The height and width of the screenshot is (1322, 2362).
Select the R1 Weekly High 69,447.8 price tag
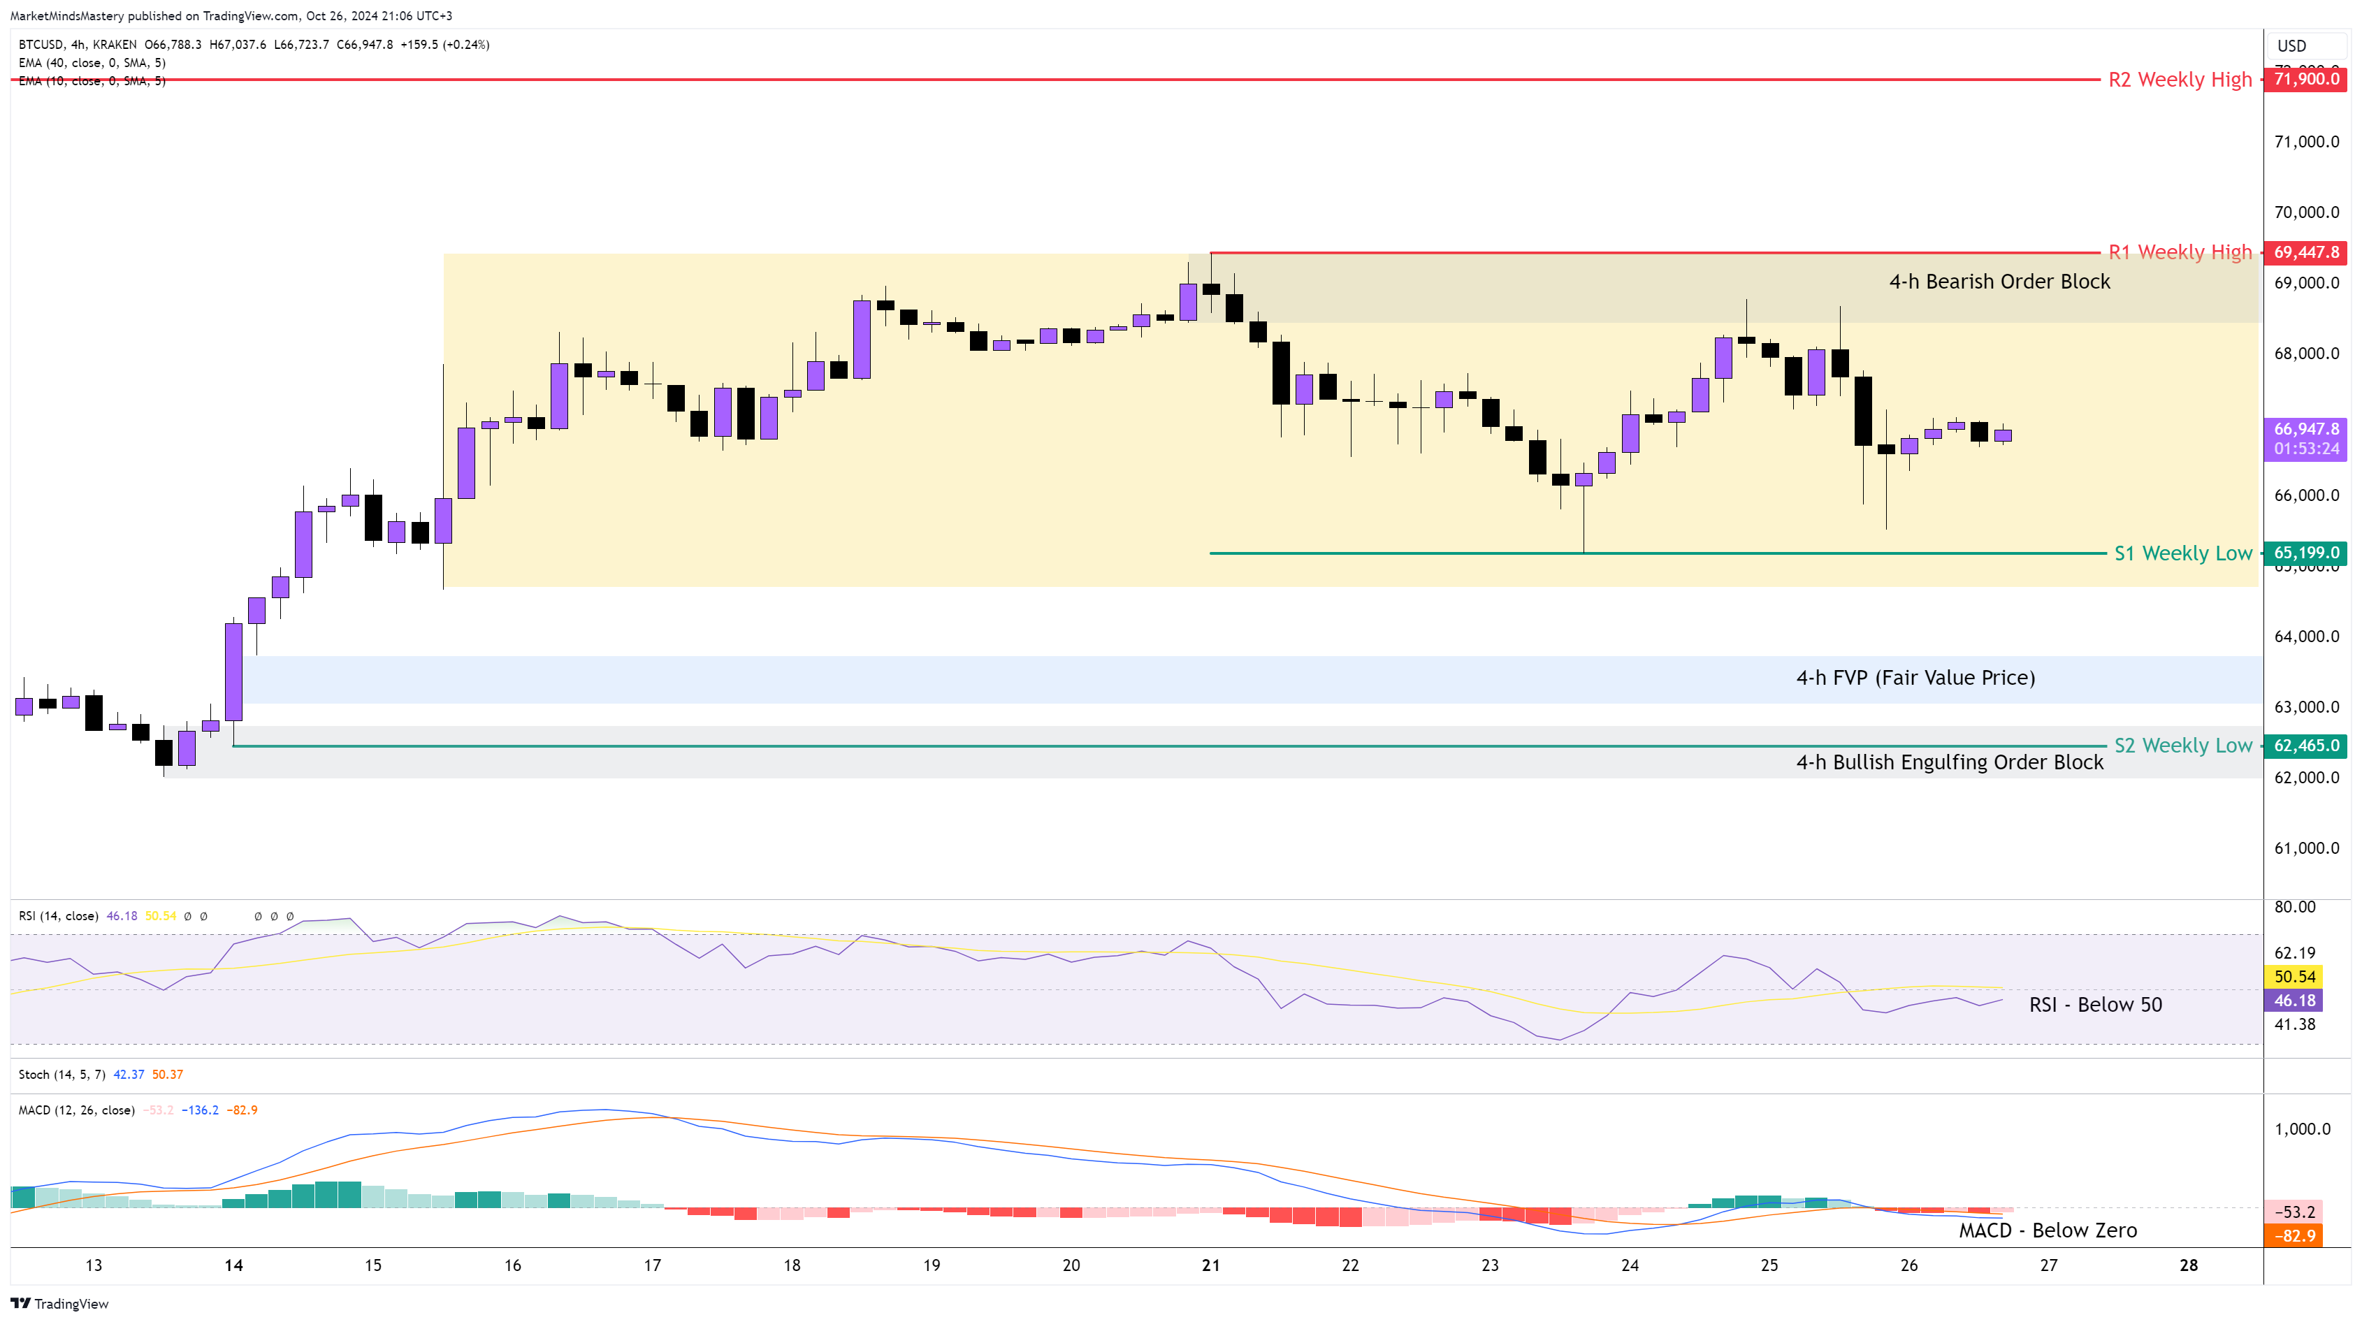[2306, 252]
